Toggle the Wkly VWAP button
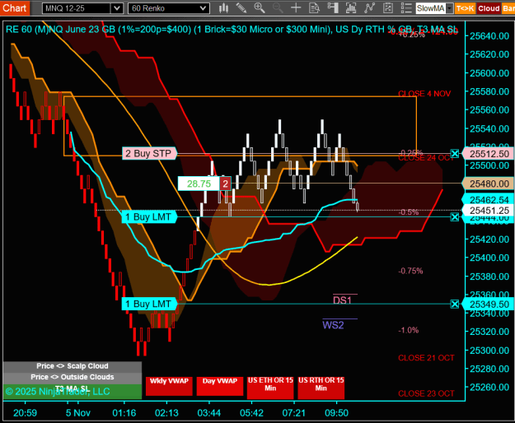 tap(169, 386)
